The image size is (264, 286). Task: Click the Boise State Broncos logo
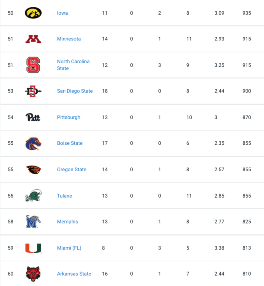coord(33,144)
